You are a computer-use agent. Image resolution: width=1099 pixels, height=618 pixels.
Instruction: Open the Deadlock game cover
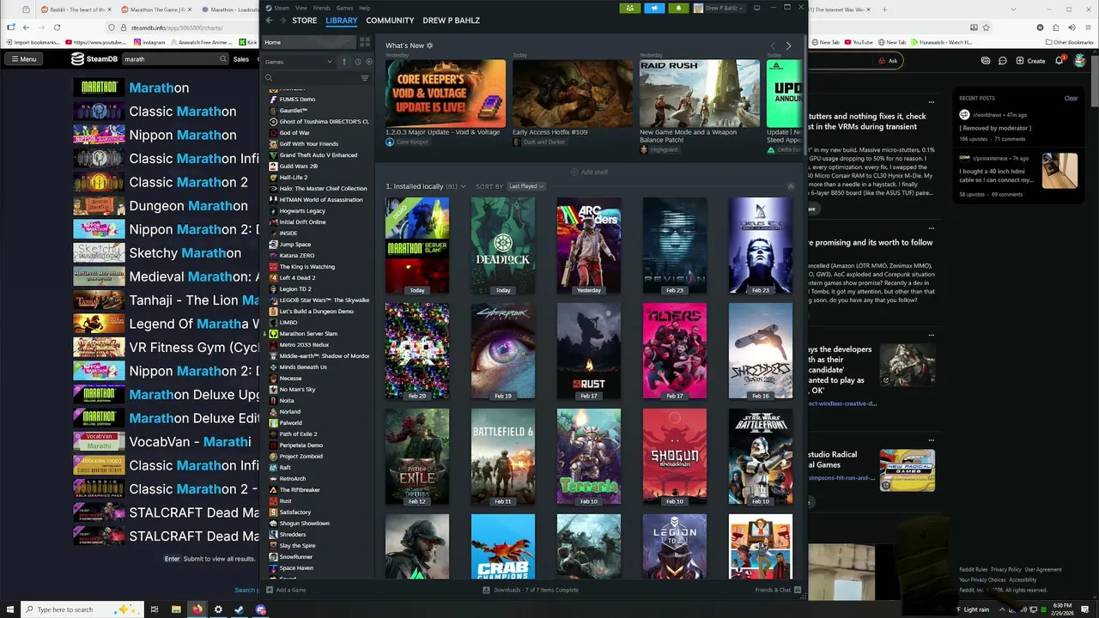pos(503,245)
